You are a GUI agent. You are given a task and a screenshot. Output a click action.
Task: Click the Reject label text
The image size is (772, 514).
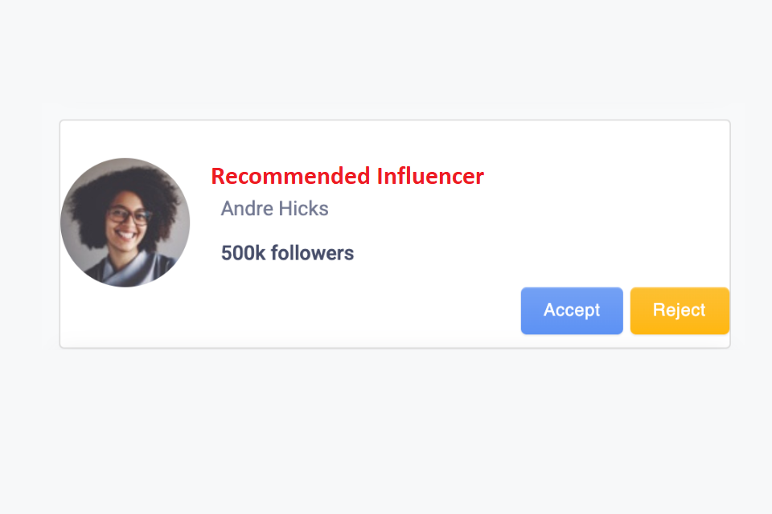(x=680, y=310)
